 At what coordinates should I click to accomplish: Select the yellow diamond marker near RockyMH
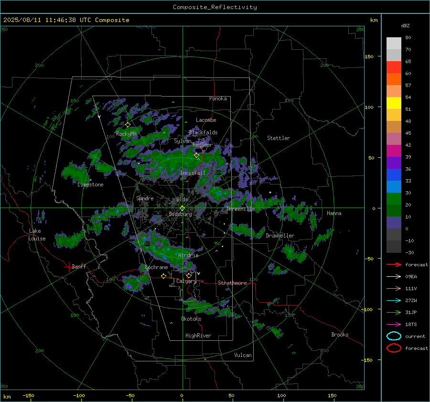point(128,125)
